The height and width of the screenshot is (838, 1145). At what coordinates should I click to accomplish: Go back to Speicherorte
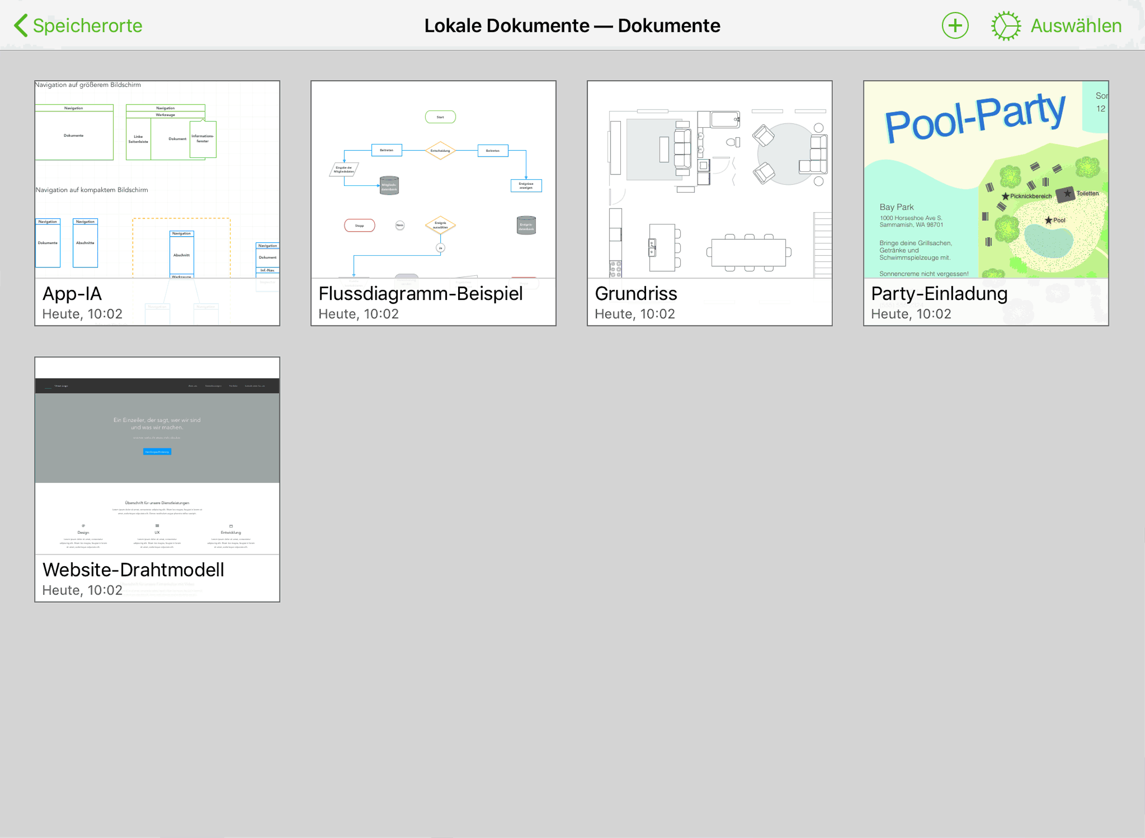point(78,26)
